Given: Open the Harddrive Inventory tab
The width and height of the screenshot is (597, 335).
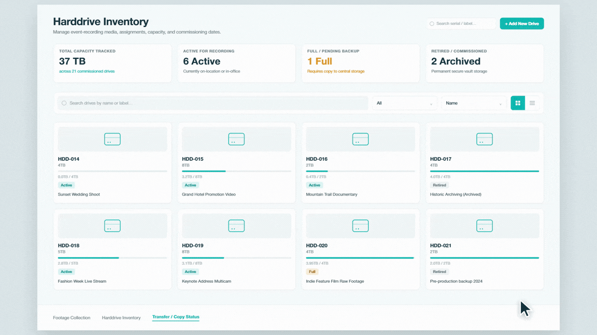Looking at the screenshot, I should (x=121, y=317).
